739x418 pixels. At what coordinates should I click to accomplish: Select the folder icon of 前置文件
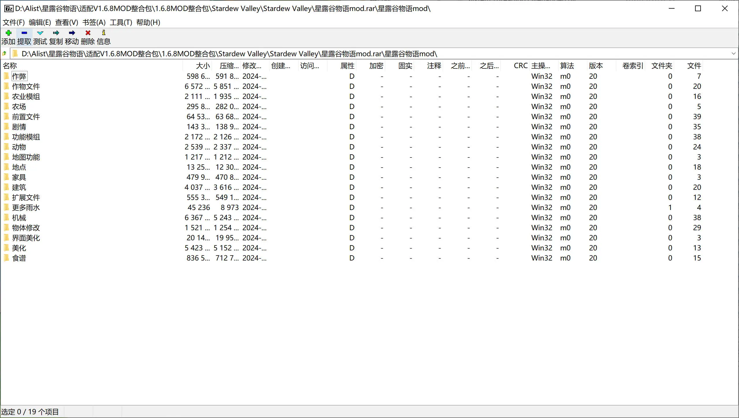tap(6, 117)
